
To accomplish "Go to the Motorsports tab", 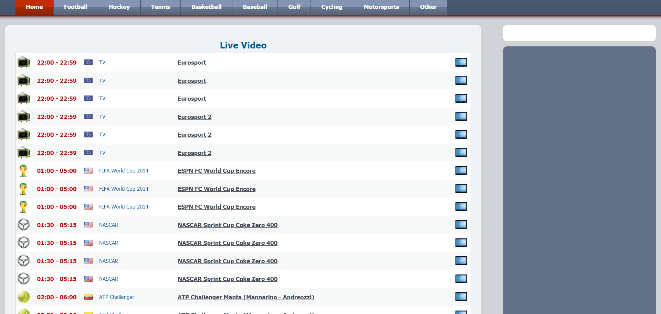I will pyautogui.click(x=381, y=7).
